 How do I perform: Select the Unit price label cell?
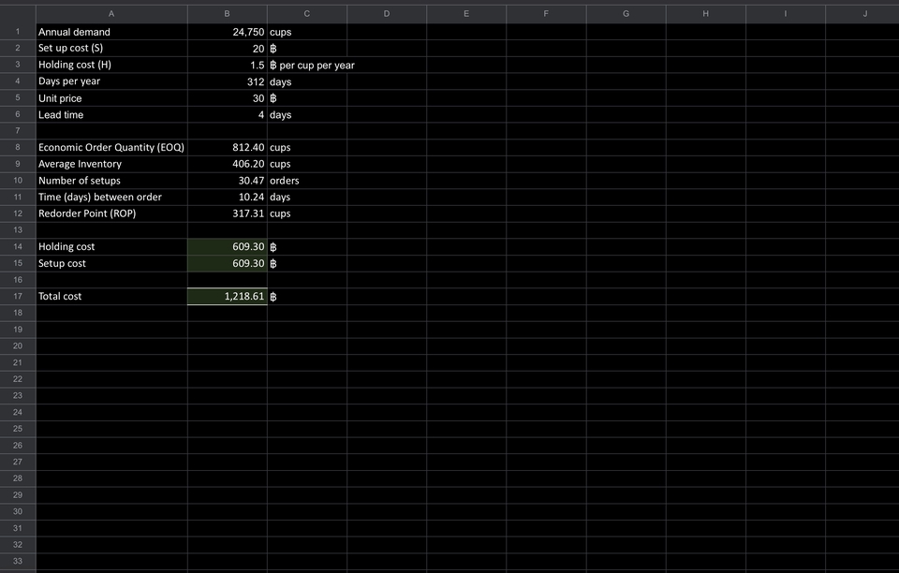click(111, 98)
